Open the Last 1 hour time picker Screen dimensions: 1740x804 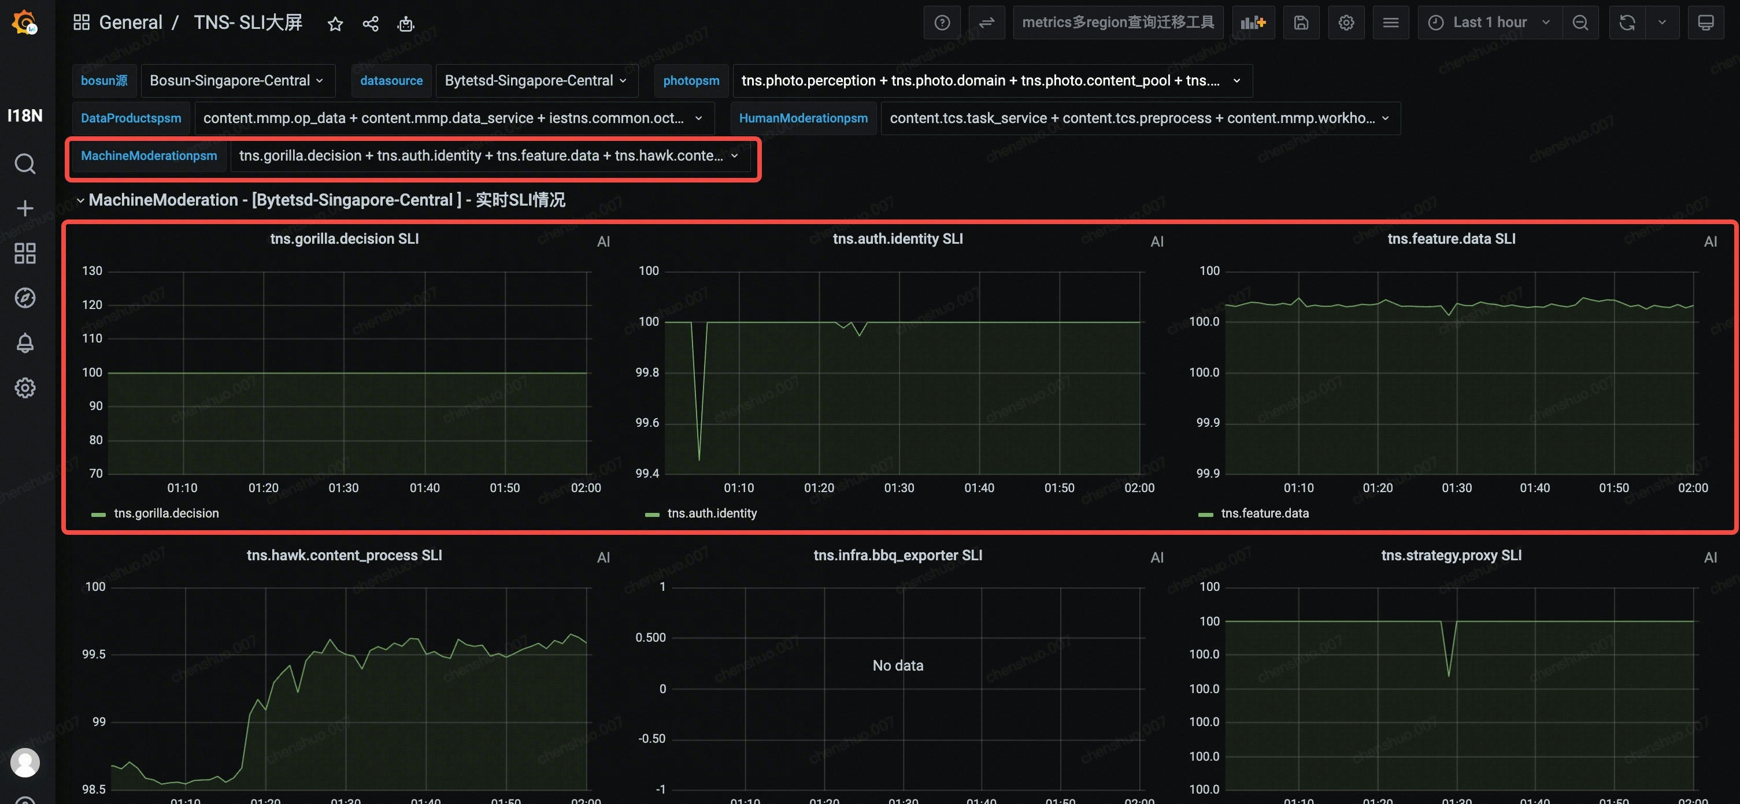click(x=1489, y=23)
